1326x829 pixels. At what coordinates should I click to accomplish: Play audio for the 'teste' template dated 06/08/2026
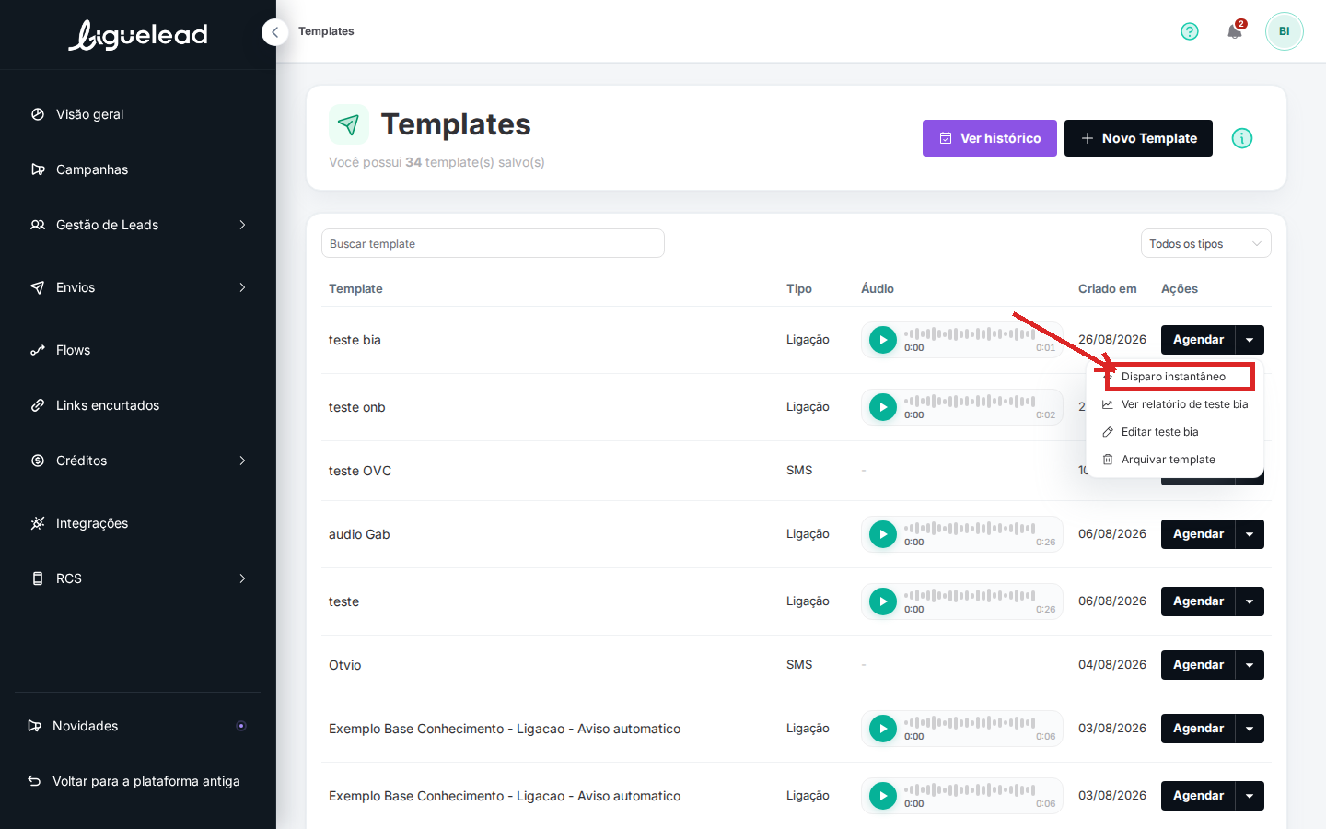point(882,601)
